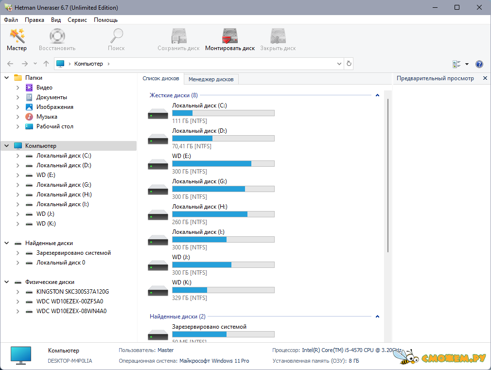
Task: Open navigation history dropdown arrow
Action: (35, 64)
